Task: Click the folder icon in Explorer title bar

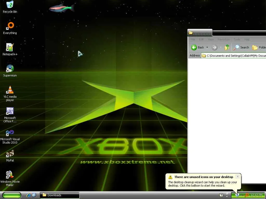Action: point(191,33)
